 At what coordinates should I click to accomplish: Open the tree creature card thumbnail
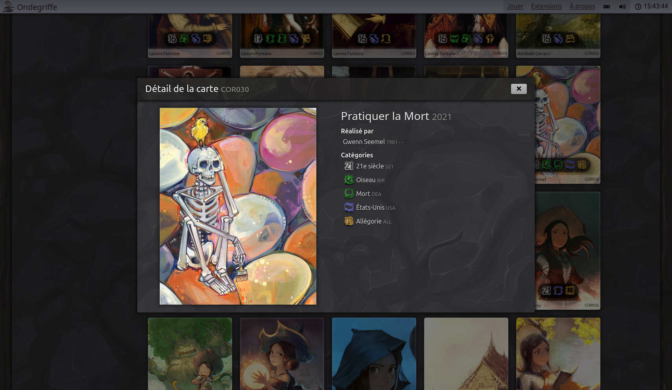190,354
